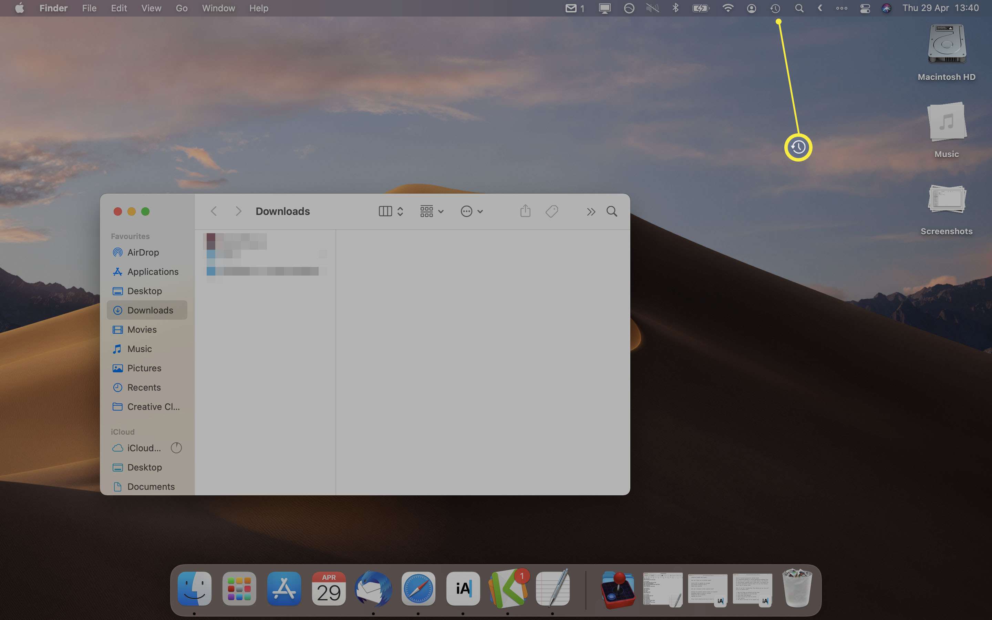This screenshot has width=992, height=620.
Task: Click Airmail icon in the Dock
Action: [x=373, y=589]
